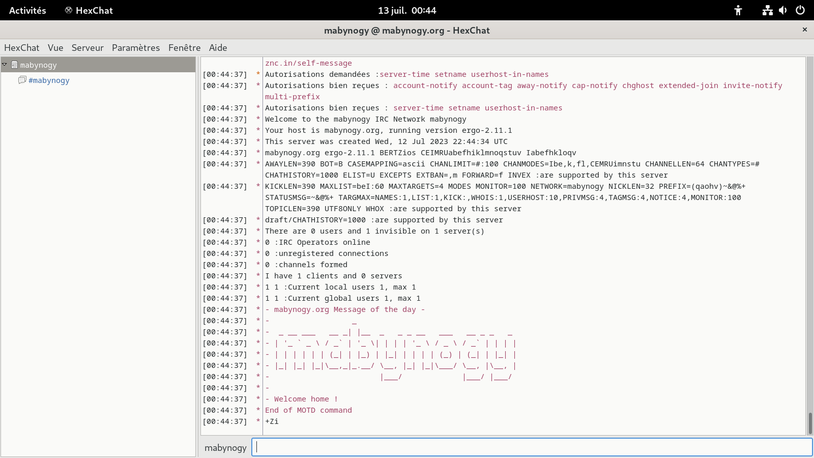Click 'Your host is mabynogy.org' line
Screen dimensions: 814x458
point(388,130)
